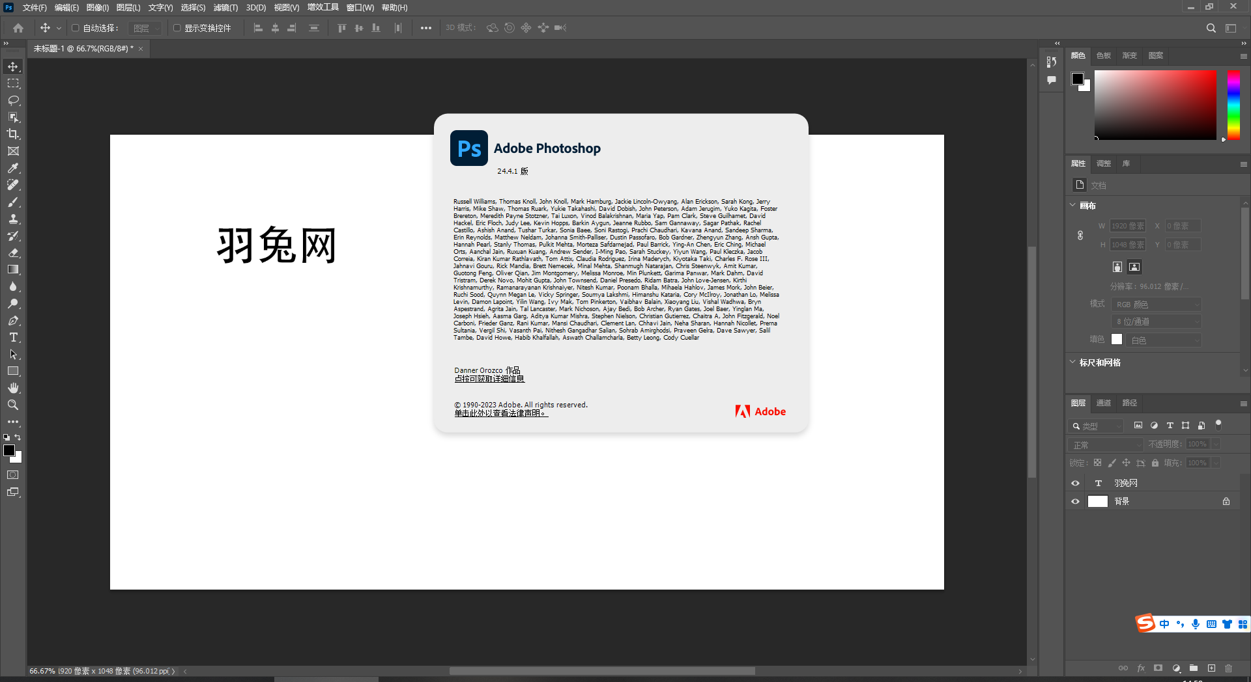Click the three-dots more options button
Viewport: 1251px width, 682px height.
point(426,28)
